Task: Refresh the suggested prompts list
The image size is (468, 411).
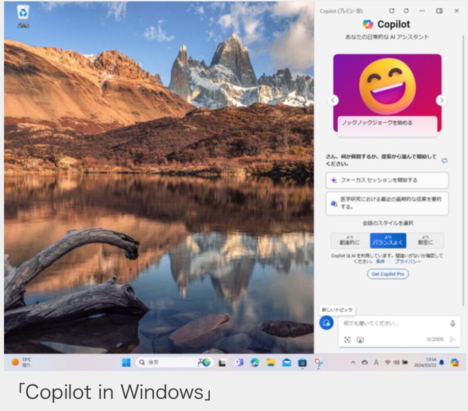Action: (x=444, y=160)
